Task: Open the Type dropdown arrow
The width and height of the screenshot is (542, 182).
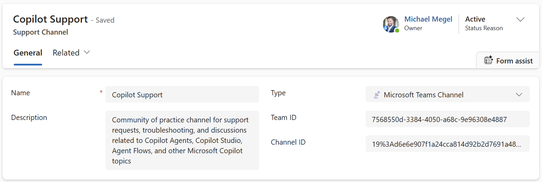Action: coord(519,95)
